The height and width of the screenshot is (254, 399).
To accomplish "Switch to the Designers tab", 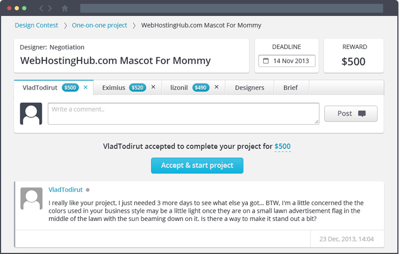I will tap(250, 87).
